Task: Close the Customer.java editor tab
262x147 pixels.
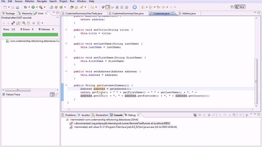Action: (172, 13)
